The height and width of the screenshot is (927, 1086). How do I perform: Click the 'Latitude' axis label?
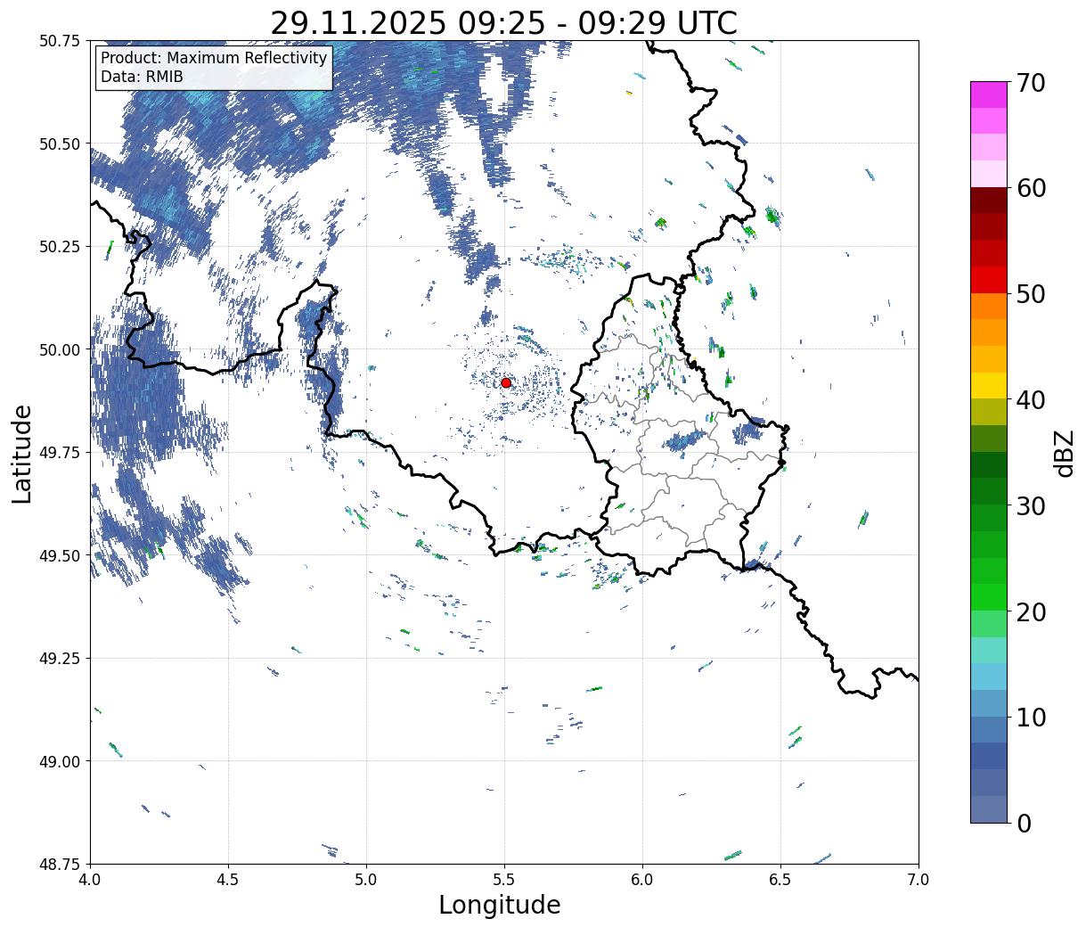22,453
